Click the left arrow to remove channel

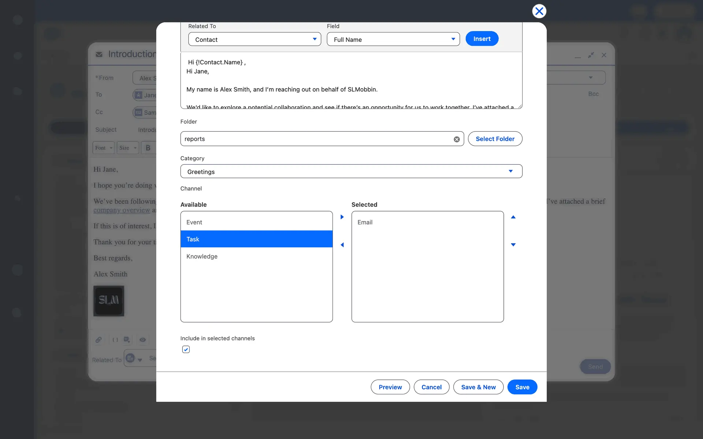342,245
